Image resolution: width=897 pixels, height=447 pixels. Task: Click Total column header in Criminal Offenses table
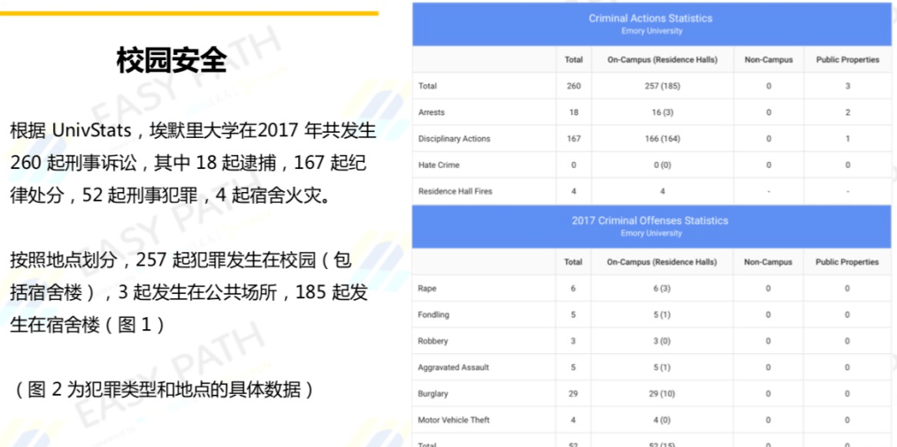[x=573, y=262]
